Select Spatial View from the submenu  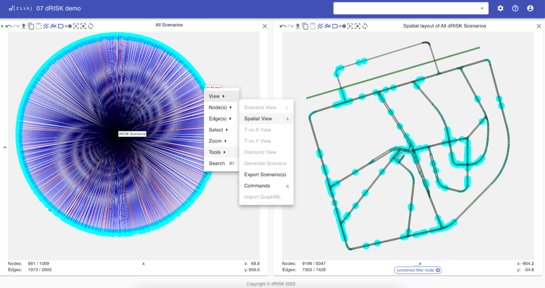point(258,119)
